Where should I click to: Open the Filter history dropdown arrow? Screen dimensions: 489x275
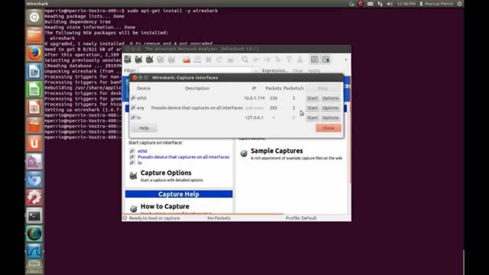tap(255, 71)
